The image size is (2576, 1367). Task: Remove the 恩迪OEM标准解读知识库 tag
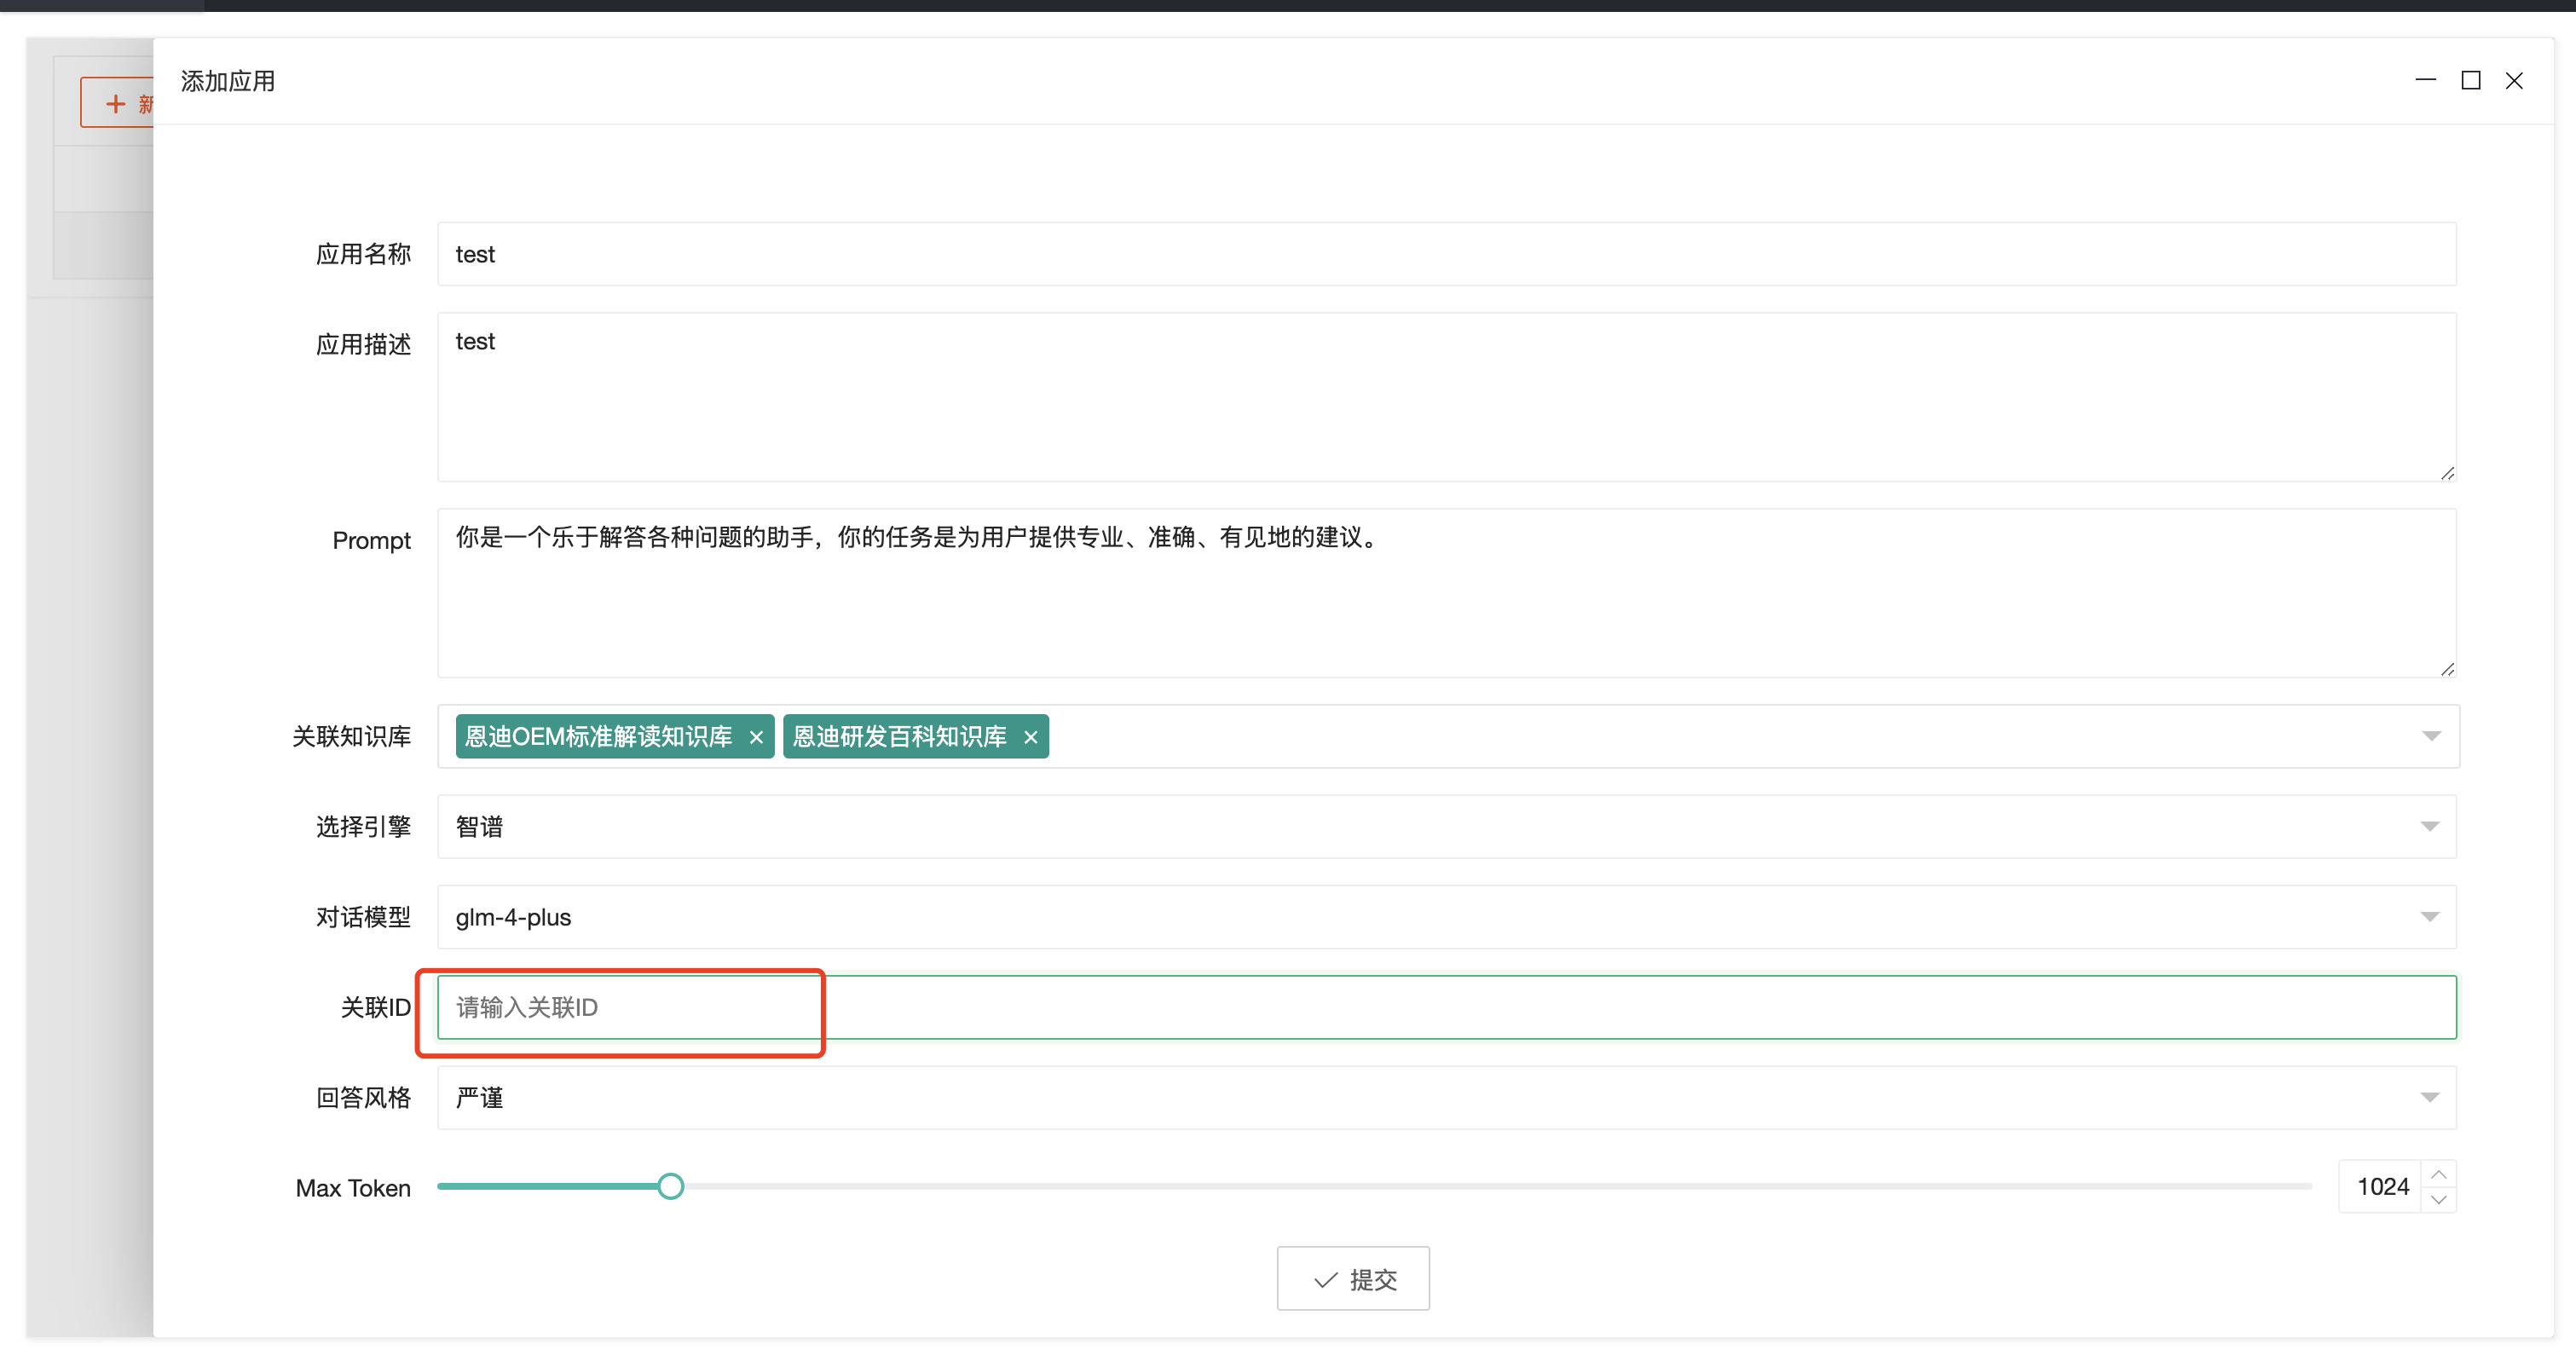click(x=756, y=737)
